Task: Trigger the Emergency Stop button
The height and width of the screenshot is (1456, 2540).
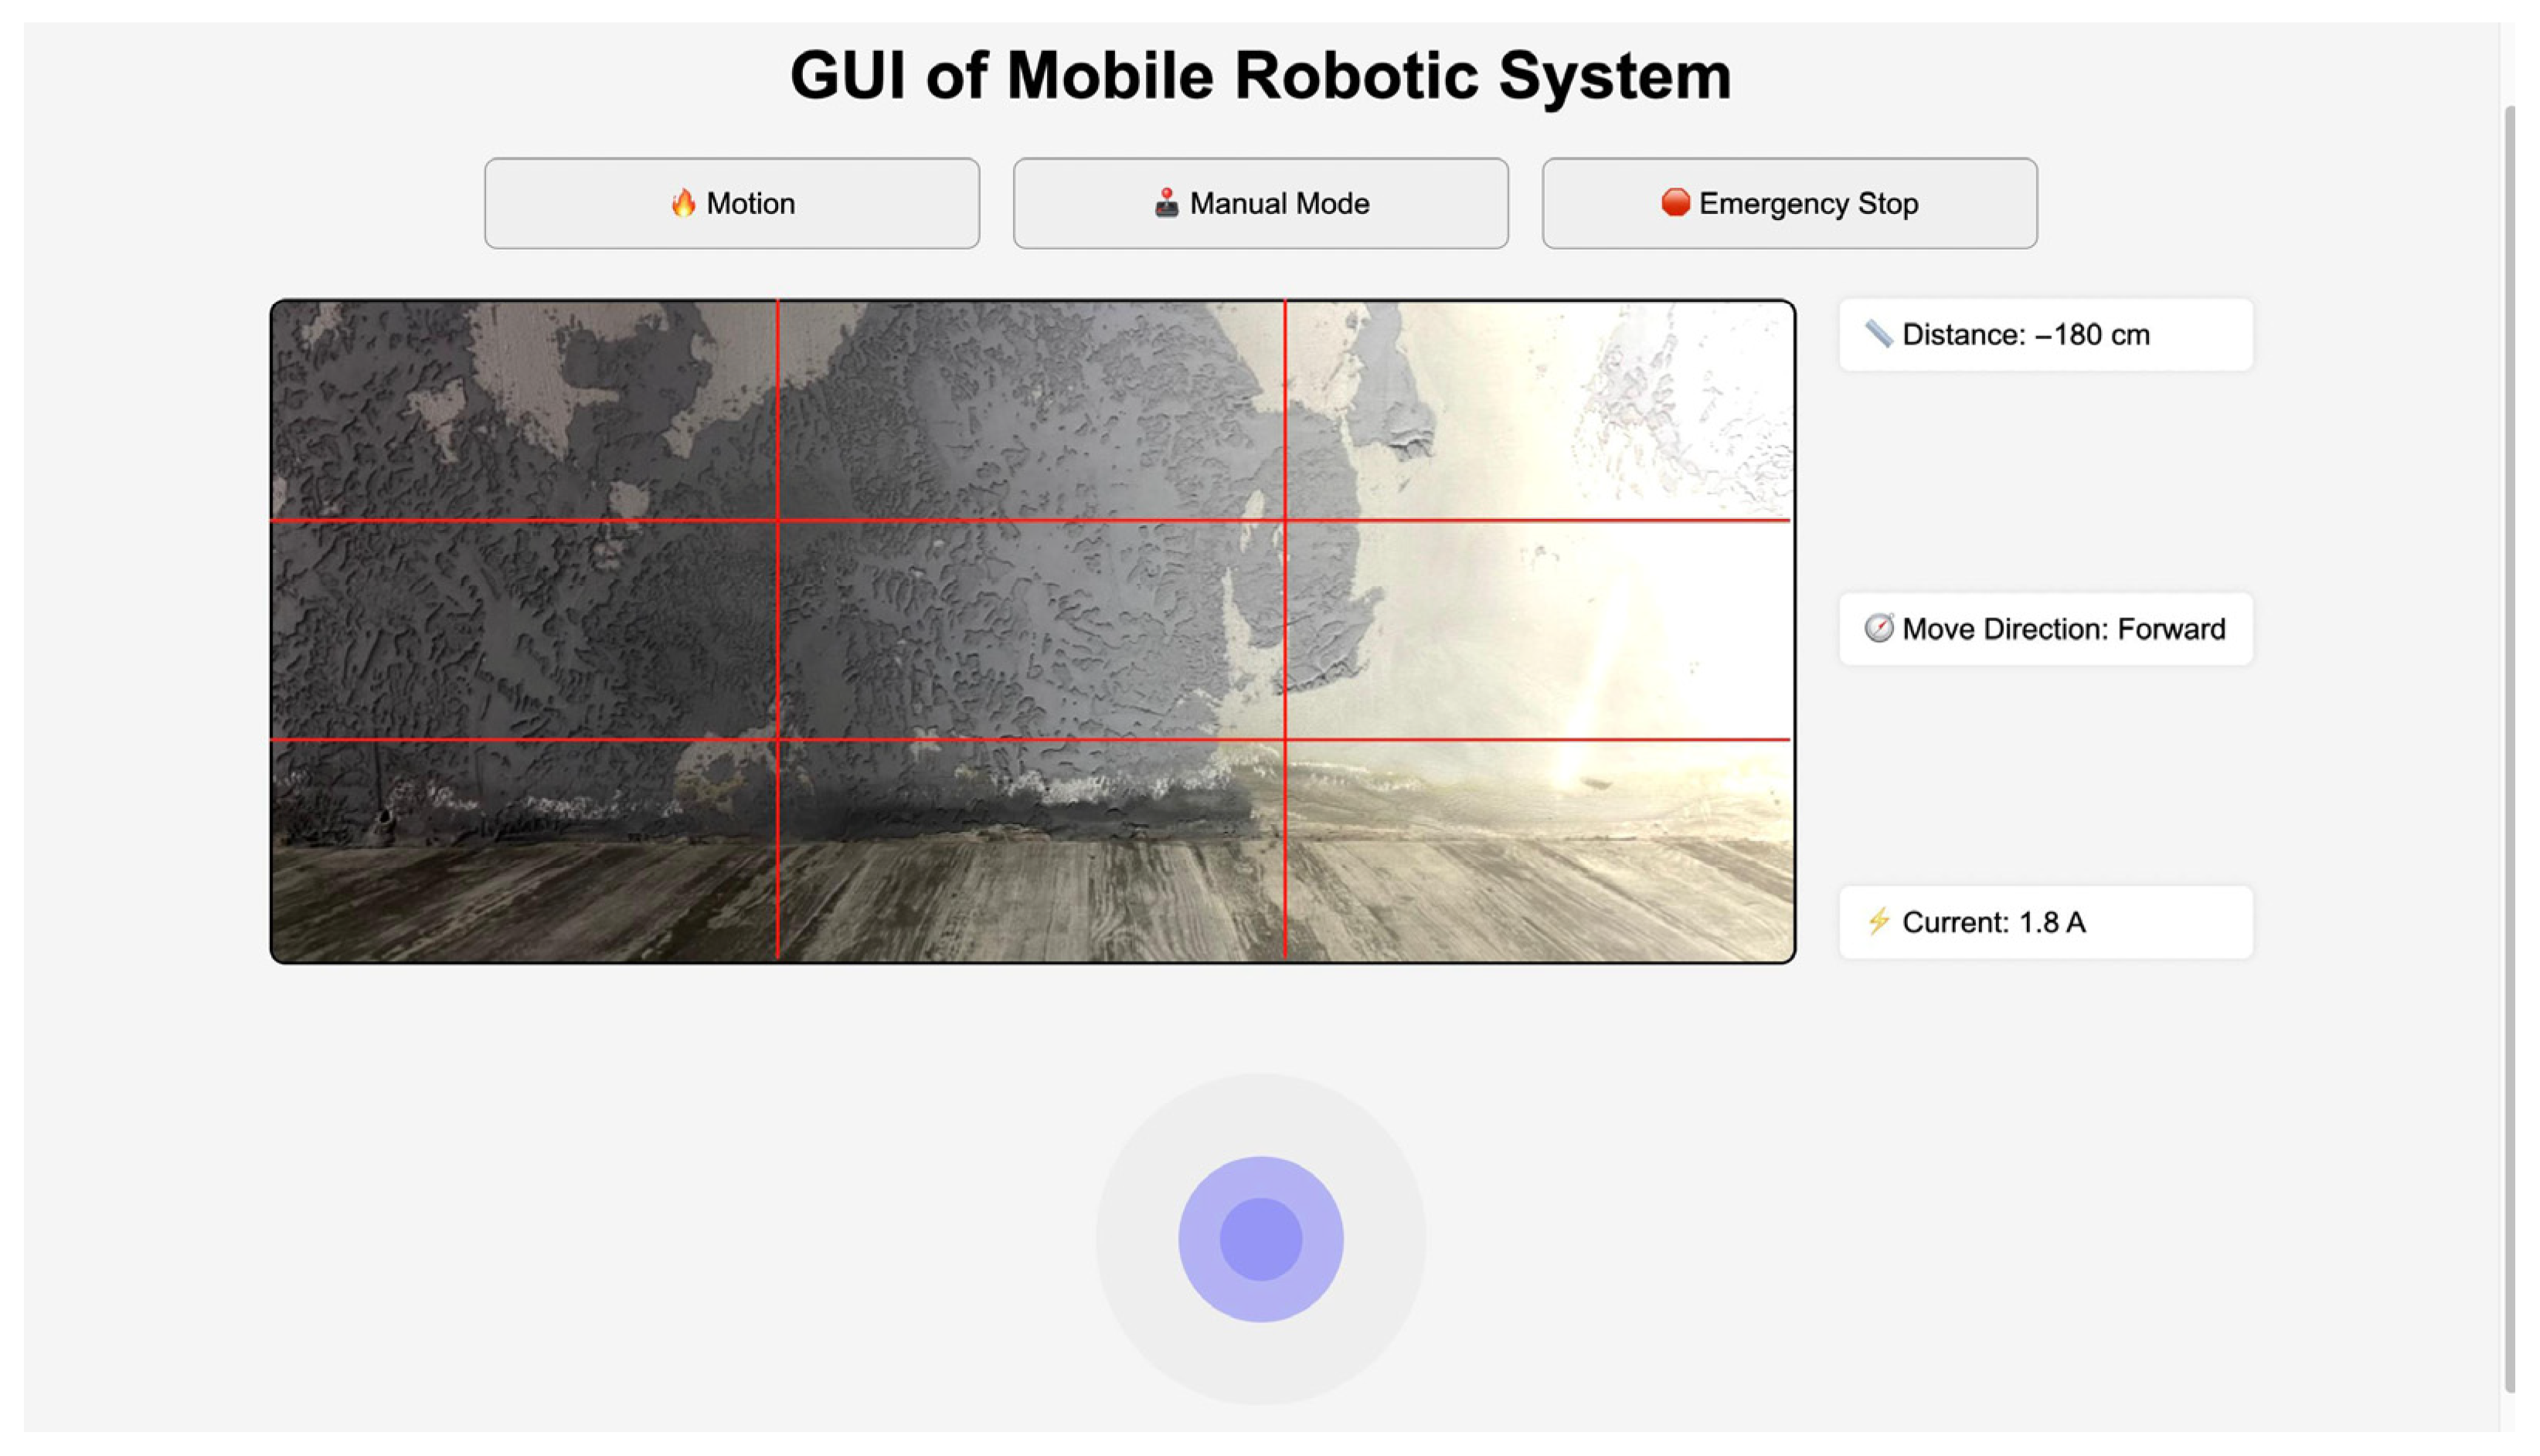Action: click(1789, 203)
